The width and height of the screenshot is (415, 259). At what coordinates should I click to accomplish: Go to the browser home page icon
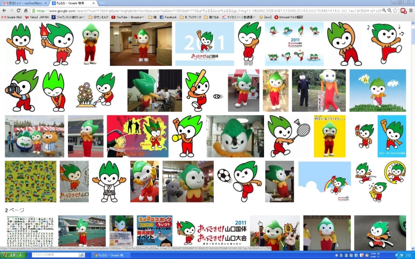[26, 10]
